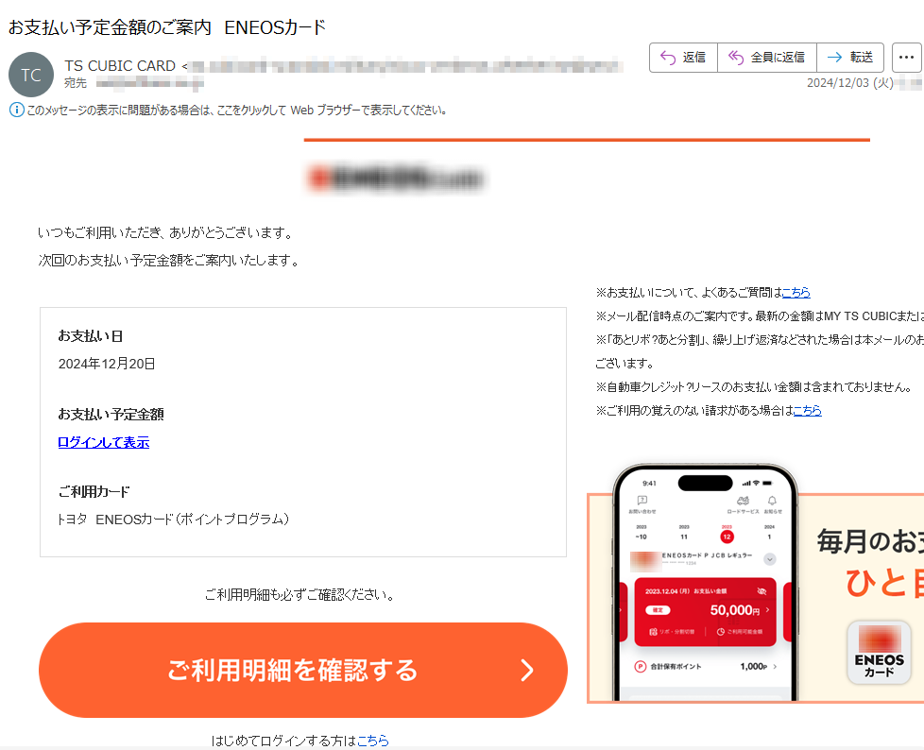
Task: Click the chevron arrow on orange button
Action: click(527, 670)
